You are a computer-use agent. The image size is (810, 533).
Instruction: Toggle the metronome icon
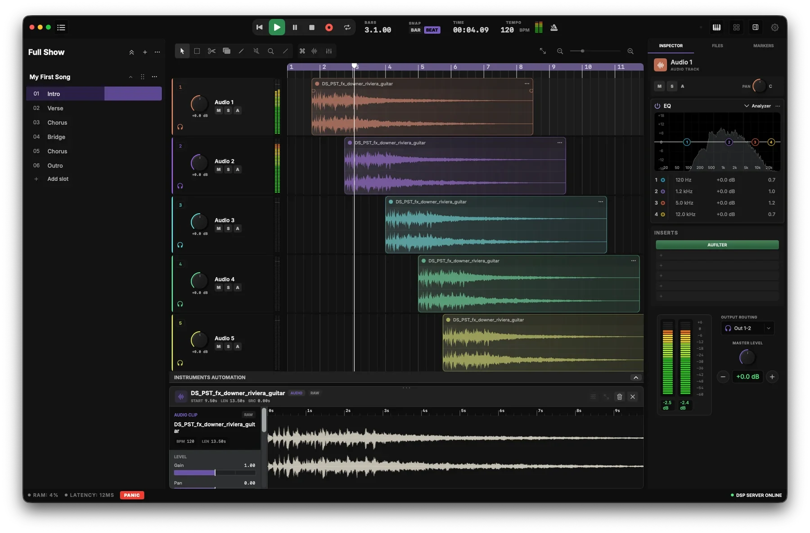(x=554, y=27)
